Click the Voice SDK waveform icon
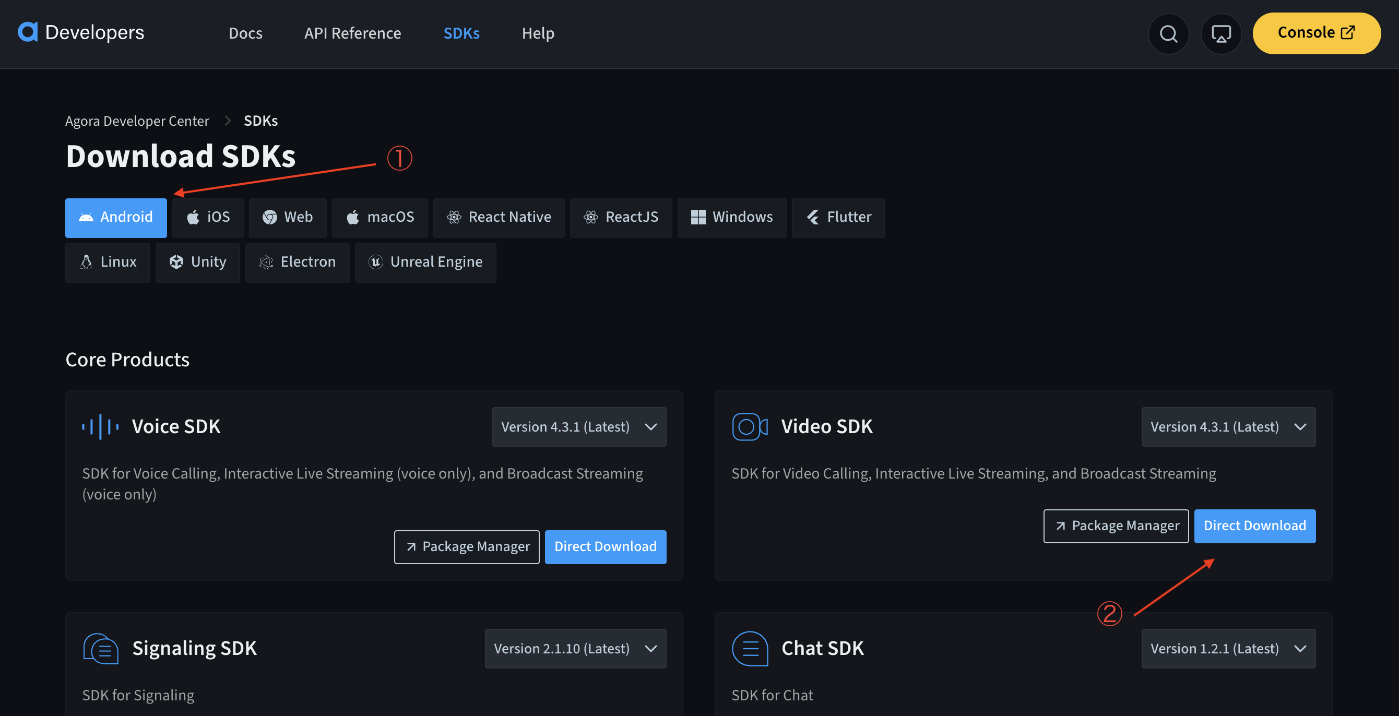1399x716 pixels. point(100,427)
